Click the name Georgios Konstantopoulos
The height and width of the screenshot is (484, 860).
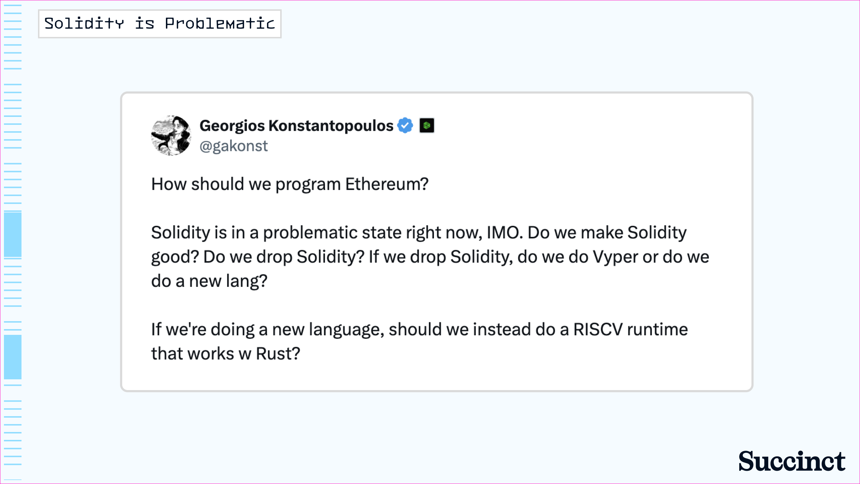tap(296, 126)
